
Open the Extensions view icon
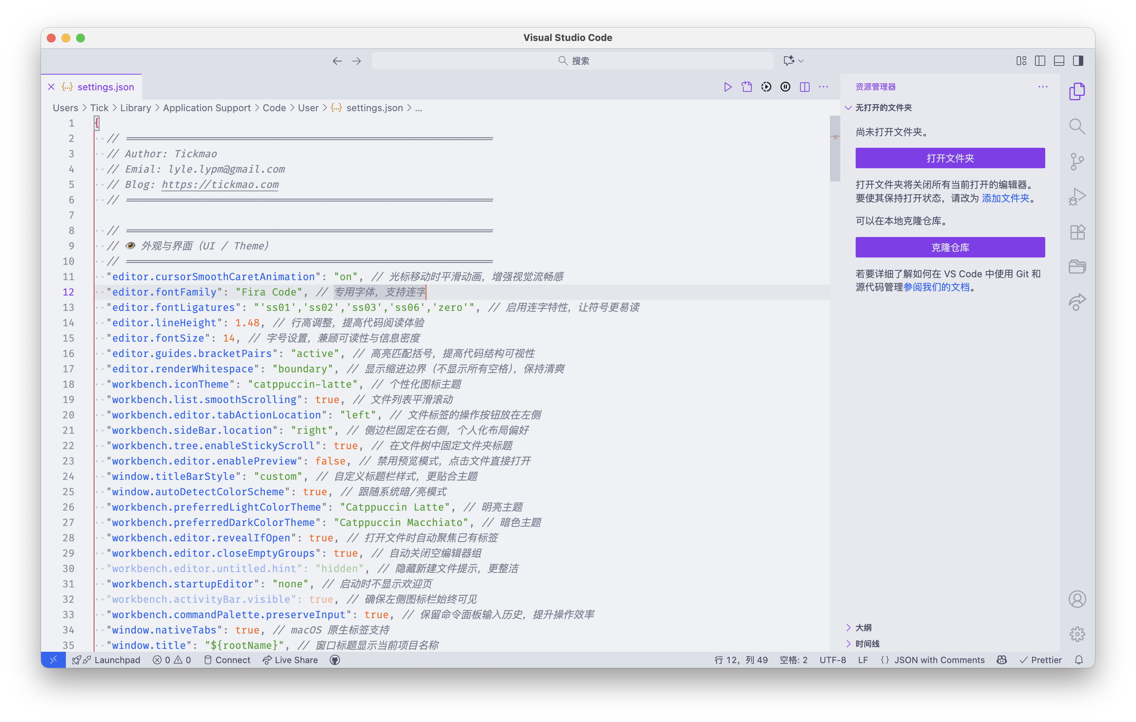(1077, 232)
